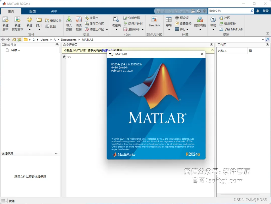
Task: Click 保存工作区 (Save Workspace)
Action: point(95,24)
